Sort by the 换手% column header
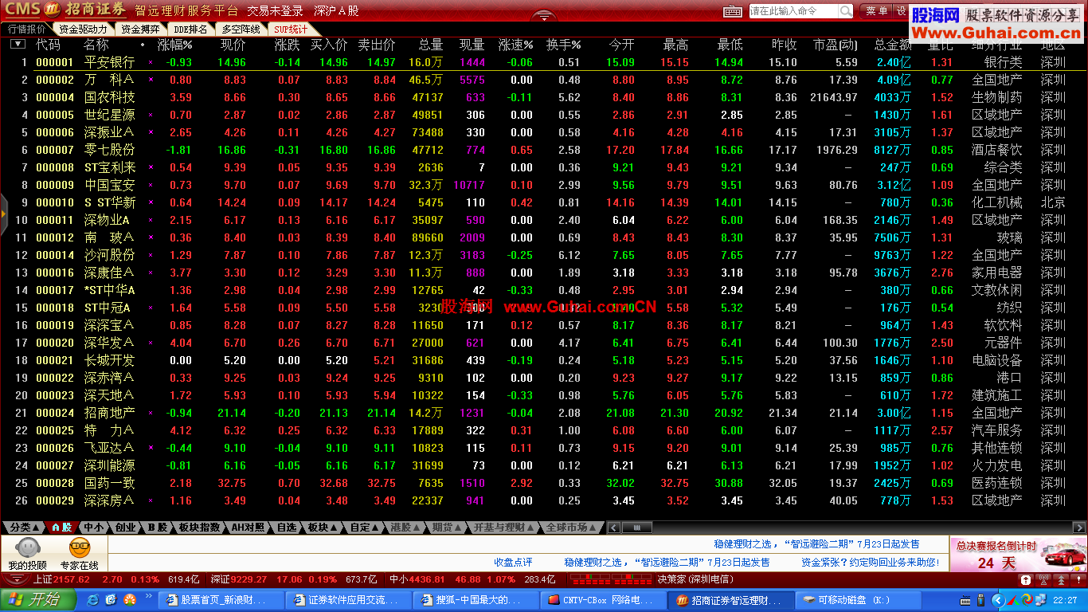Screen dimensions: 1088x612 (563, 45)
